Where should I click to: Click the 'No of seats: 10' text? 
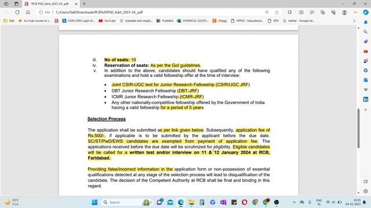pos(120,60)
